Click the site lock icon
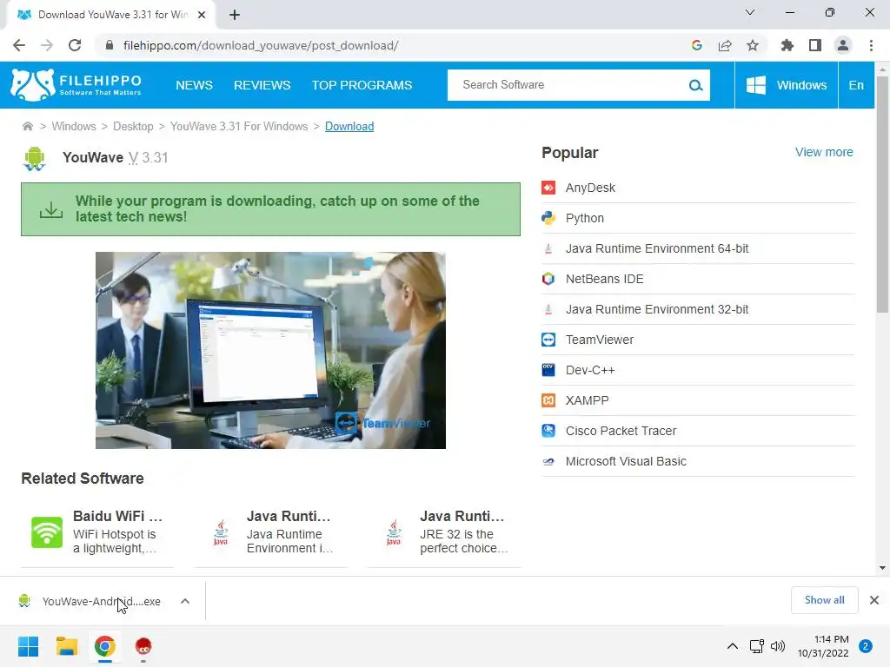 (110, 45)
